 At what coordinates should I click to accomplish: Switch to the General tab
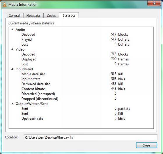(x=14, y=16)
